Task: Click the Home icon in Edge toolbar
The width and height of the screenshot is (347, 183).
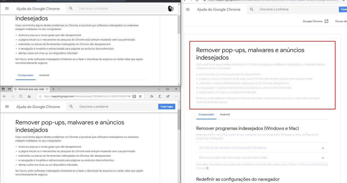Action: 29,96
